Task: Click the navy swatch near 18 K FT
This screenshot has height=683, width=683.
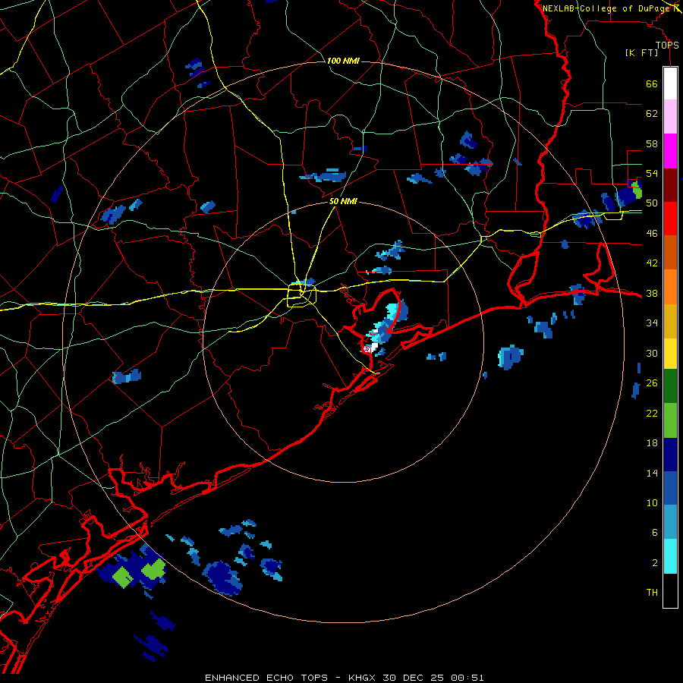Action: (x=670, y=455)
